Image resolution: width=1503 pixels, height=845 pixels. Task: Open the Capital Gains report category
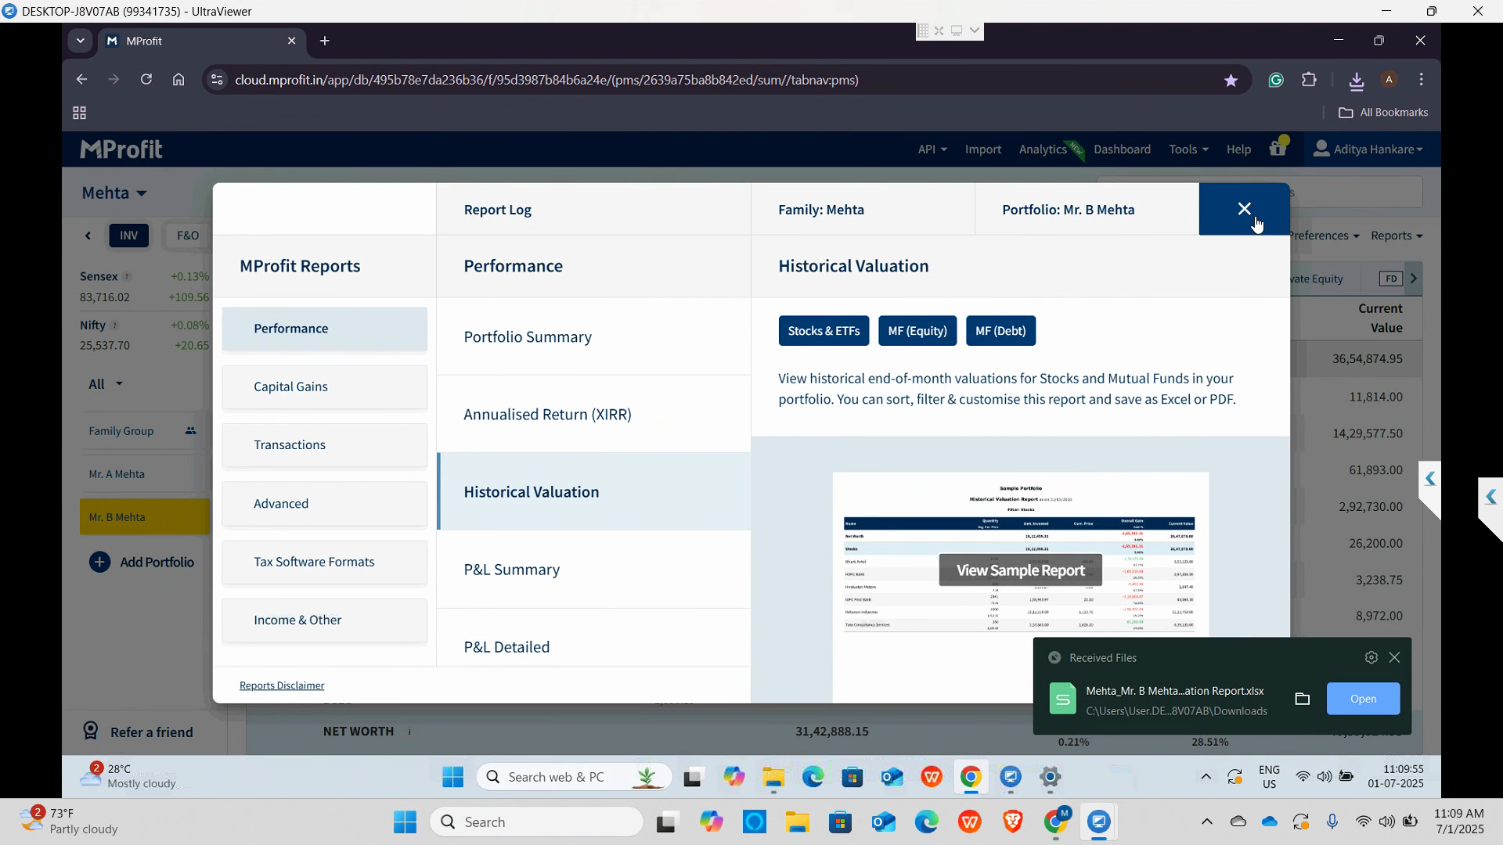[324, 387]
